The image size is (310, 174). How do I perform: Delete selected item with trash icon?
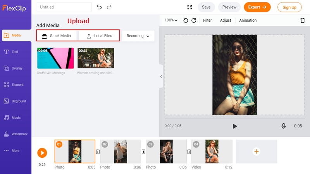click(x=303, y=20)
